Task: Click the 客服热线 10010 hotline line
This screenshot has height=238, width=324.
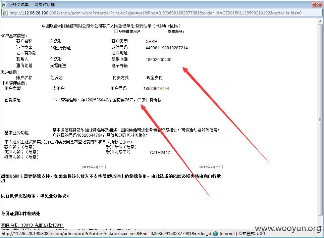Action: [32, 225]
